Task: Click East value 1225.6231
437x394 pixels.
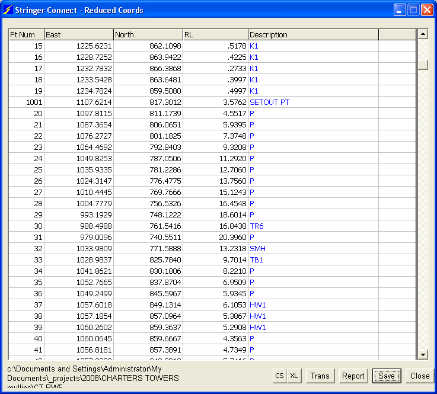Action: tap(79, 46)
